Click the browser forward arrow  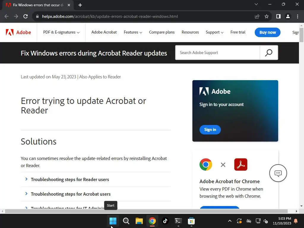click(16, 17)
